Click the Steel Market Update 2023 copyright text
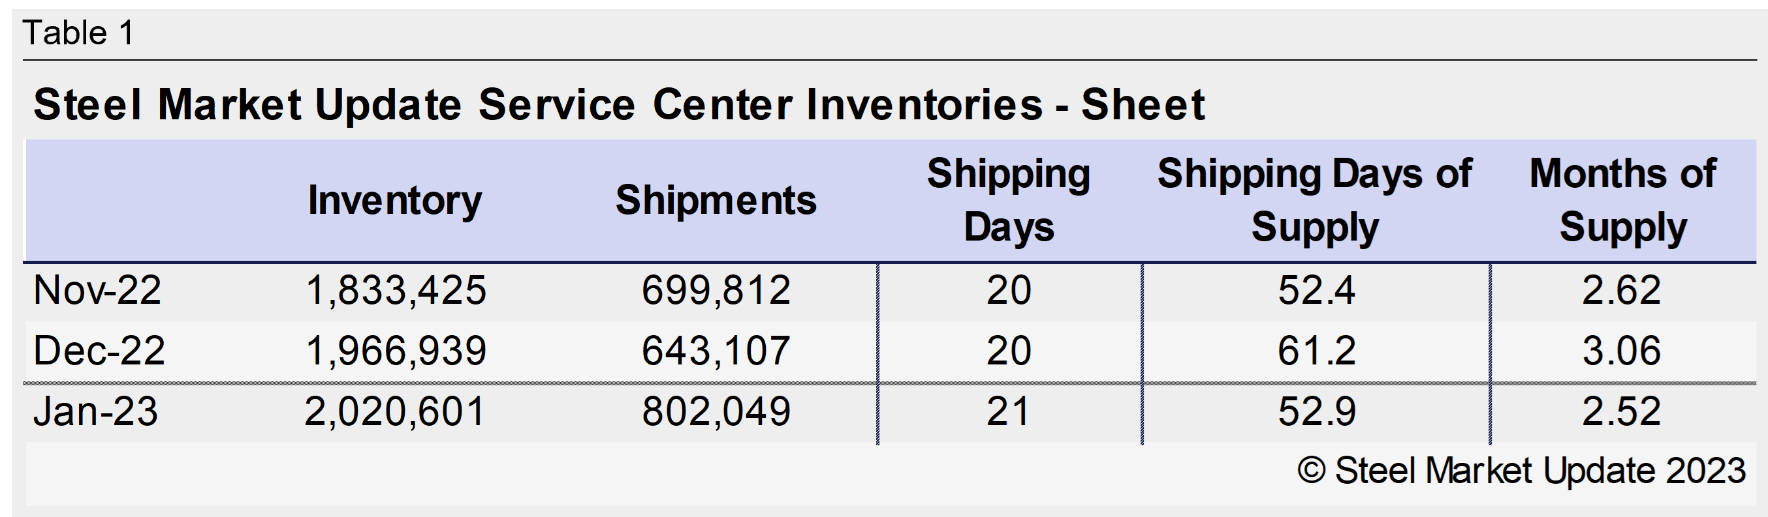Screen dimensions: 1768x517 click(1521, 471)
